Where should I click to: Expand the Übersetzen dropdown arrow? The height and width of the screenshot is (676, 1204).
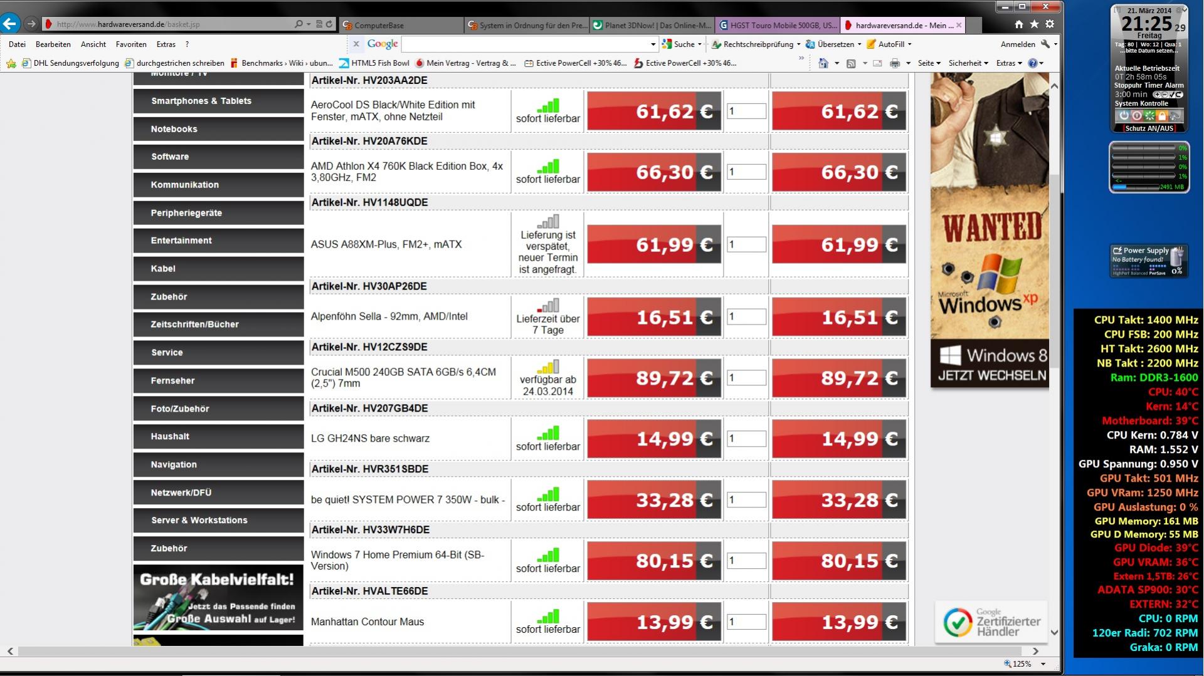[859, 44]
